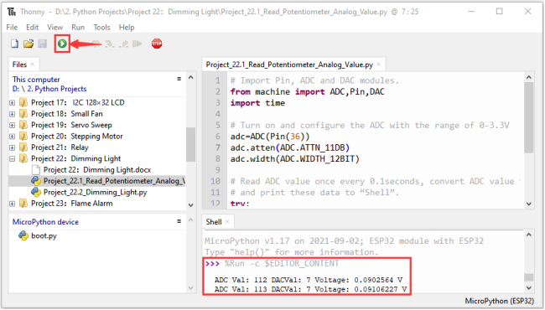
Task: Click the D: \ 2. Python Projects path link
Action: tap(49, 89)
